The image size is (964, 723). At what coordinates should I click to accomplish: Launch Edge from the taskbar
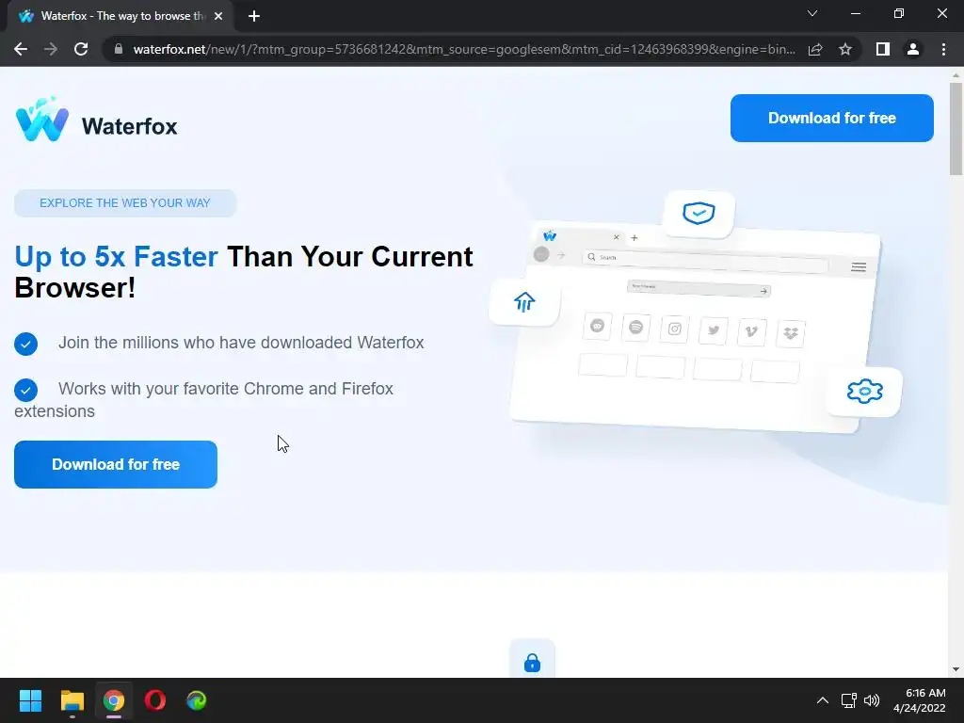coord(197,700)
